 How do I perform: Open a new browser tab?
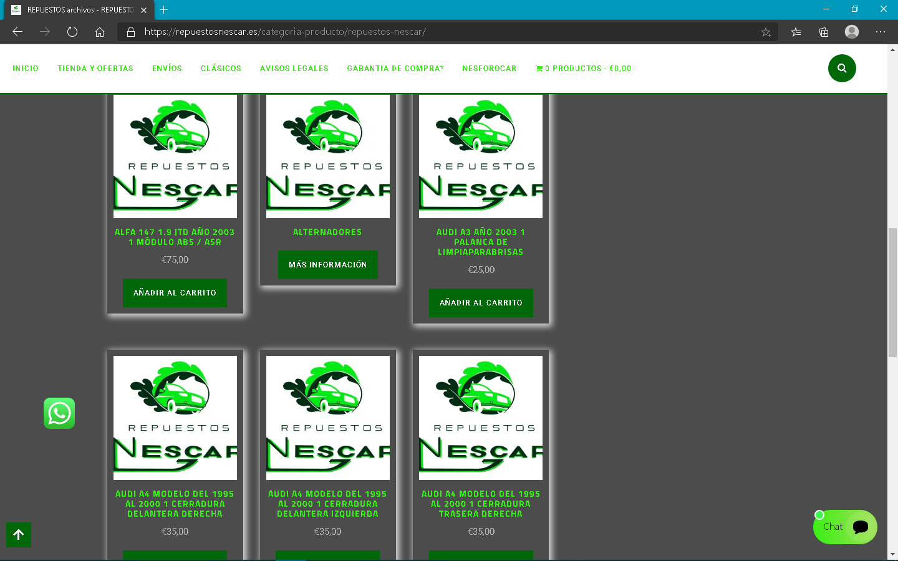164,10
